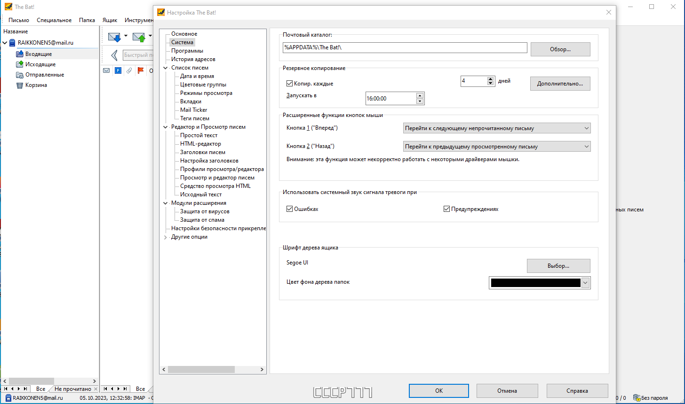Uncheck the Предупреждениях sound checkbox
685x404 pixels.
pyautogui.click(x=447, y=209)
